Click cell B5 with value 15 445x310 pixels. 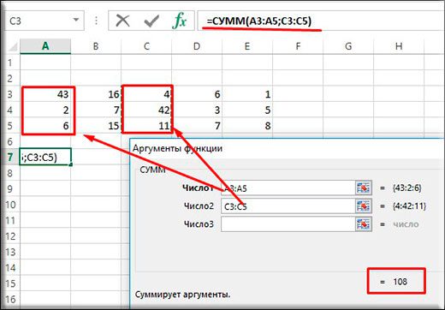96,126
